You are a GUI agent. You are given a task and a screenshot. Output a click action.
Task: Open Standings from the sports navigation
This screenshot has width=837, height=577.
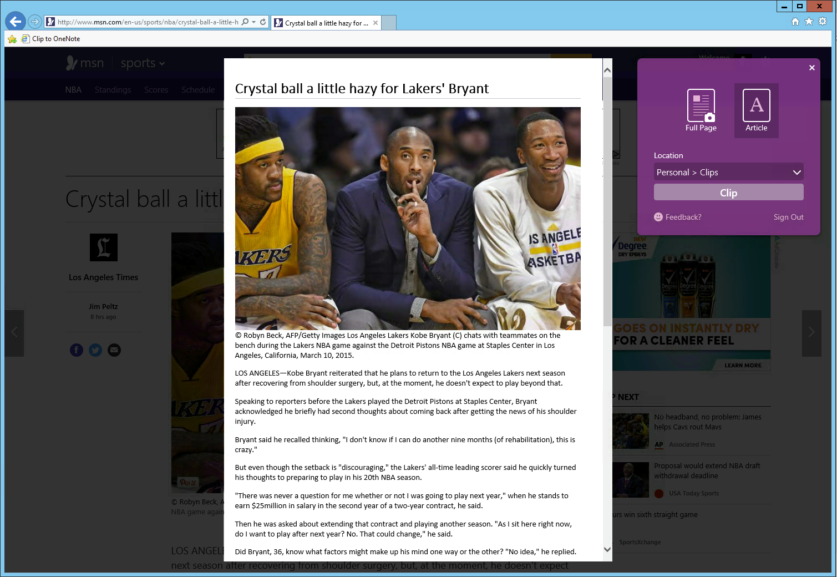pyautogui.click(x=113, y=89)
